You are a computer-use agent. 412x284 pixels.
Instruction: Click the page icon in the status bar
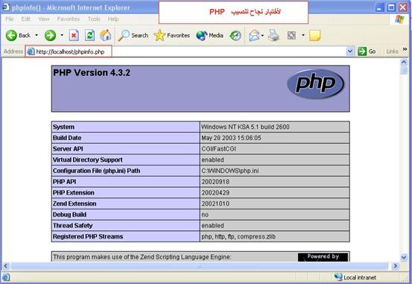(6, 277)
